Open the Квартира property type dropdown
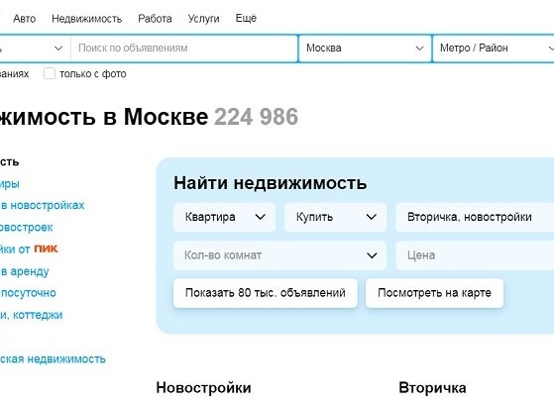 coord(224,217)
